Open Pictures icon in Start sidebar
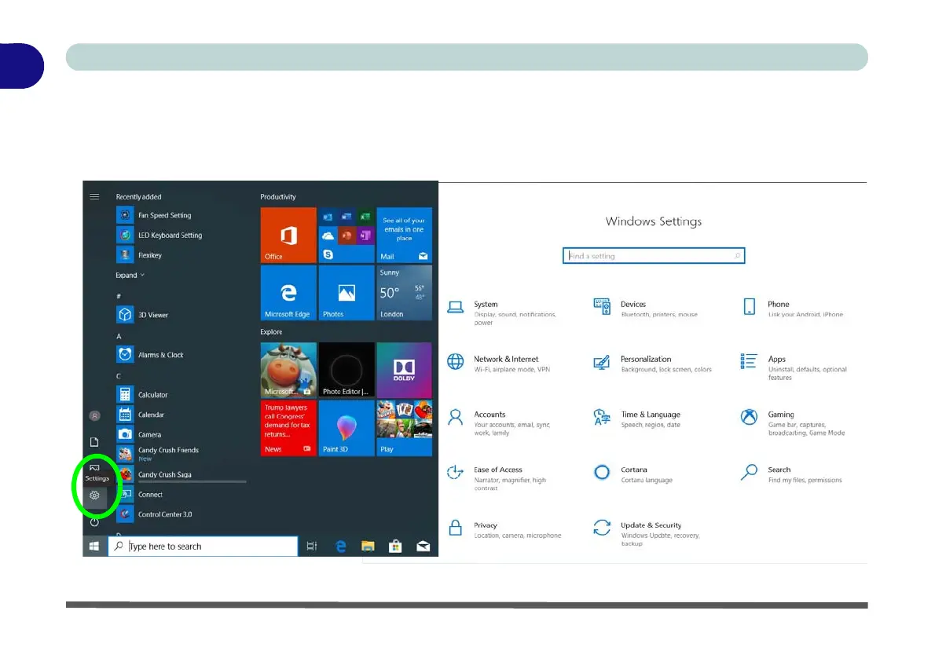 tap(94, 468)
